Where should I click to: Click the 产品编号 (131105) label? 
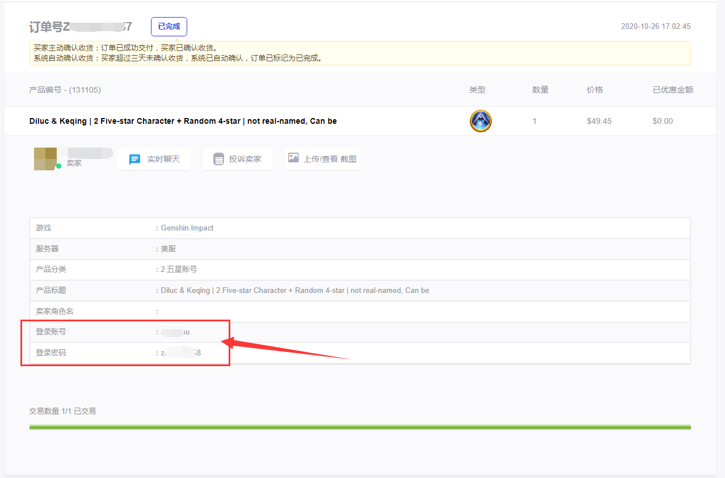pyautogui.click(x=65, y=90)
